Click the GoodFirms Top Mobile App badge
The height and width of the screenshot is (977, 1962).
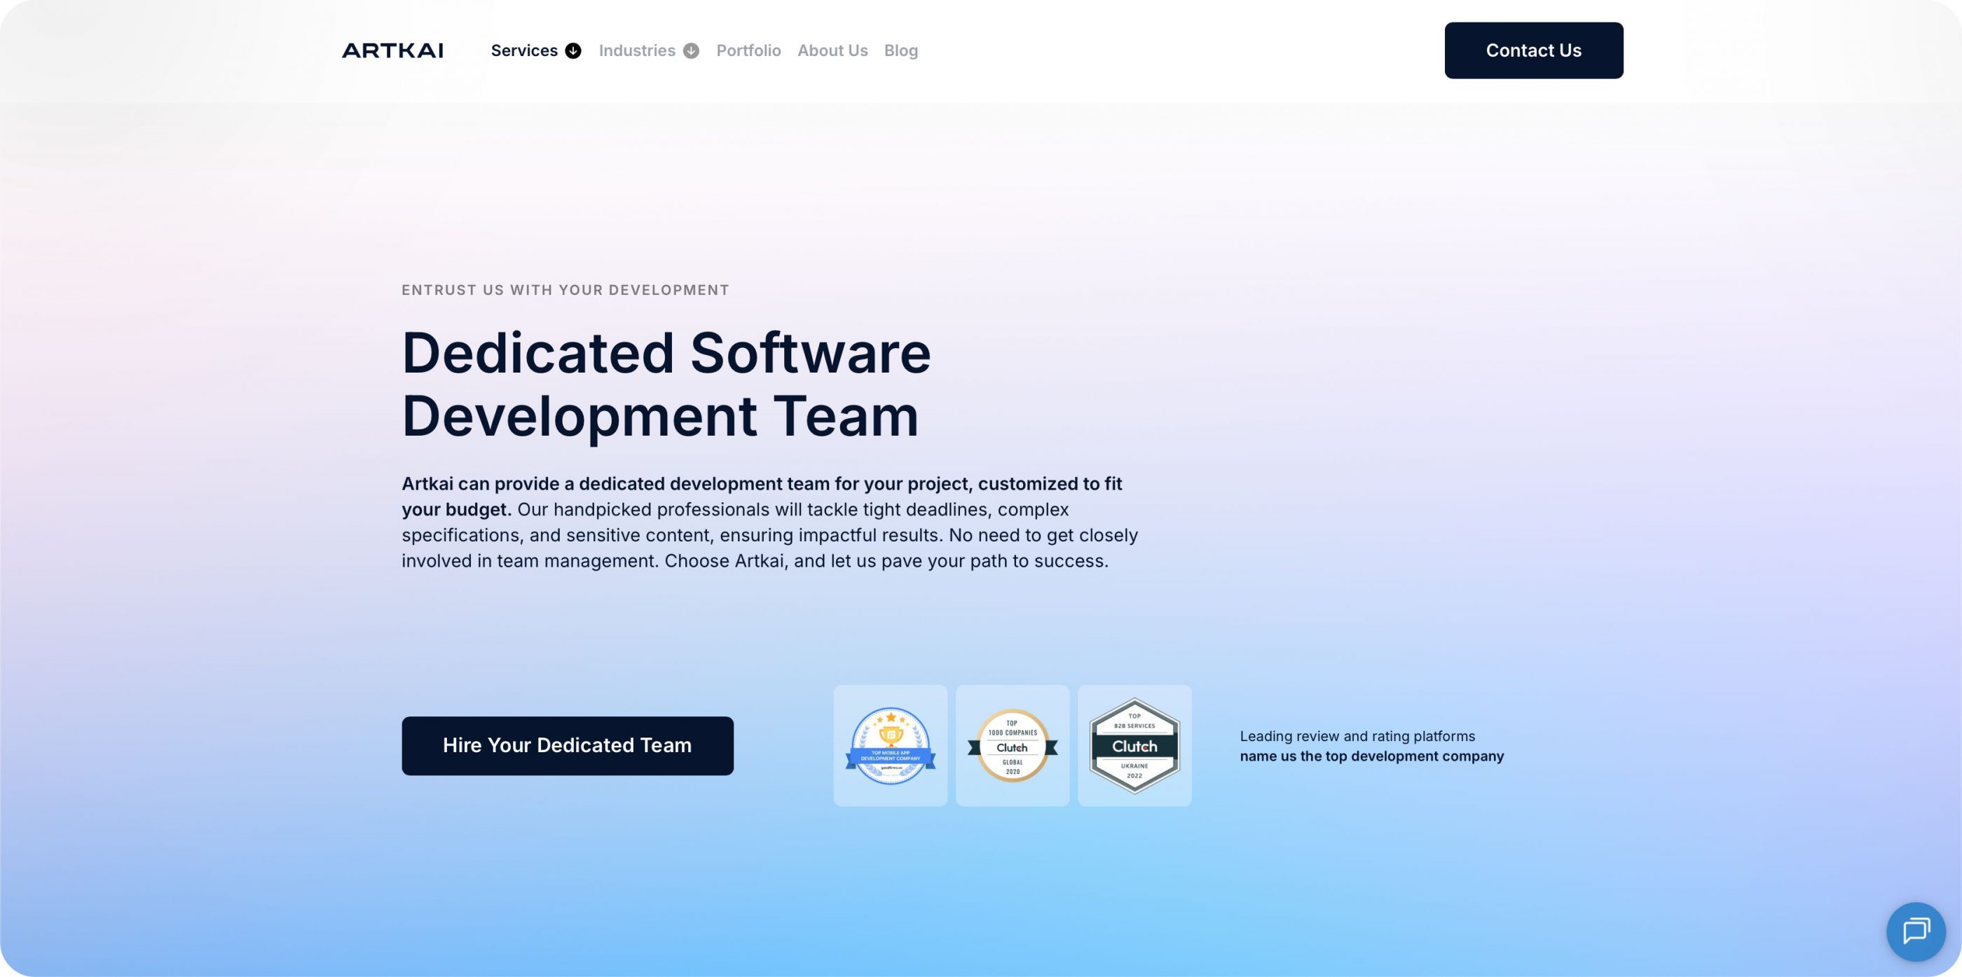(x=890, y=744)
